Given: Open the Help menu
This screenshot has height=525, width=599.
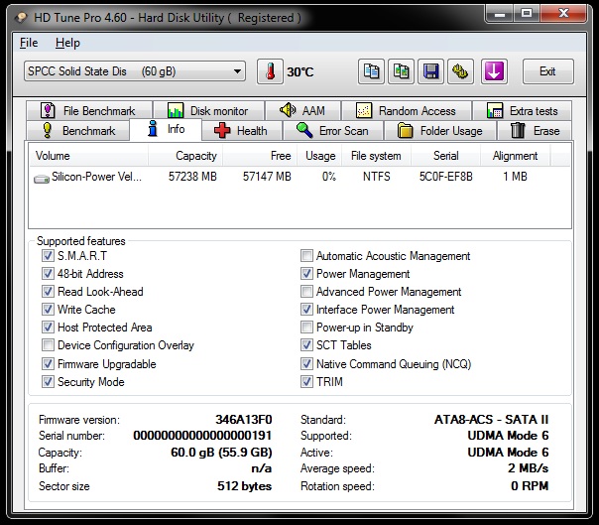Looking at the screenshot, I should tap(67, 43).
